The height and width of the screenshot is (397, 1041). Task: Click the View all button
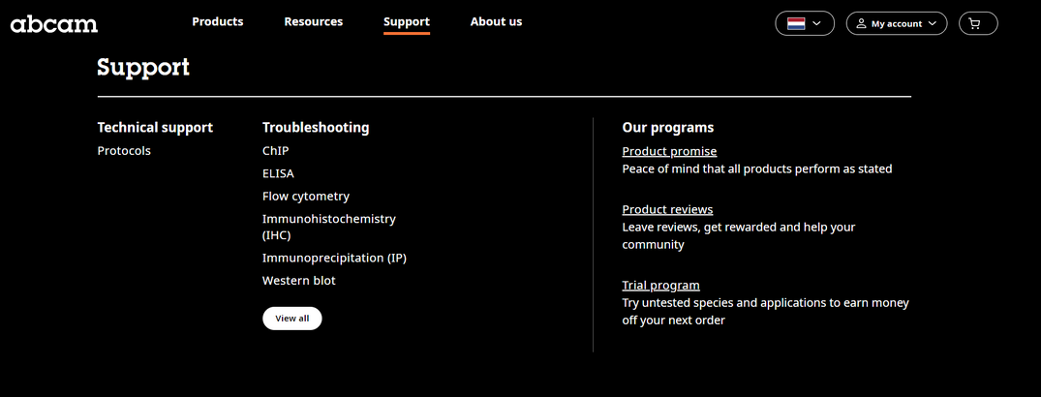(292, 318)
